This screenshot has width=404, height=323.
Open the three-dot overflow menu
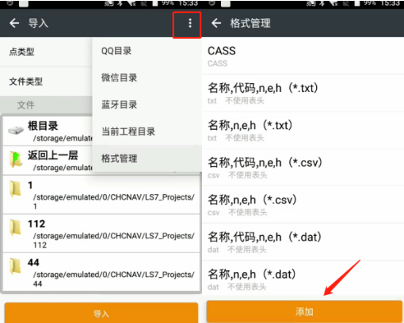(x=190, y=23)
